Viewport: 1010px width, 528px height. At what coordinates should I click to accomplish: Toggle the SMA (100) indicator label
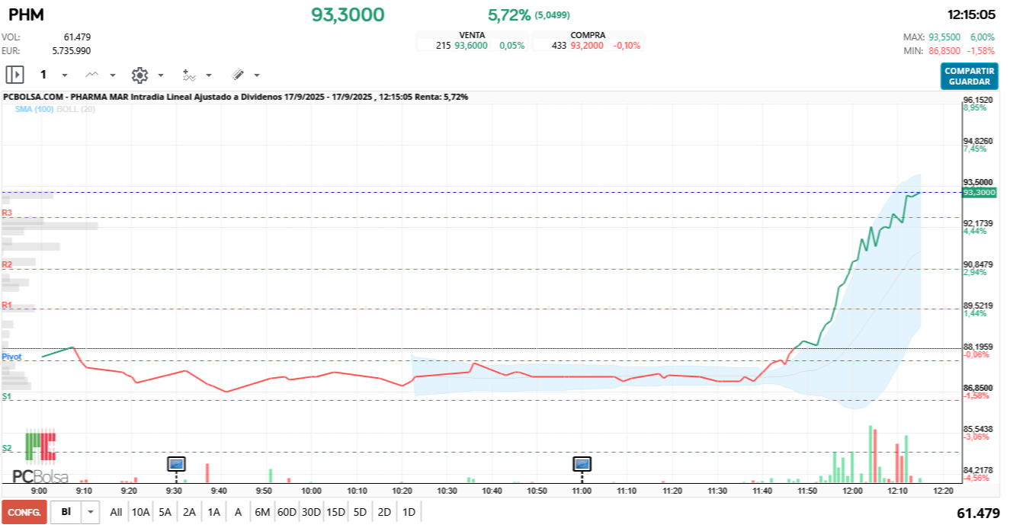[x=34, y=109]
